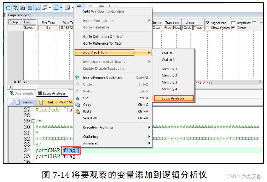The height and width of the screenshot is (182, 267).
Task: Click the Memory Windows toolbar icon
Action: [56, 8]
